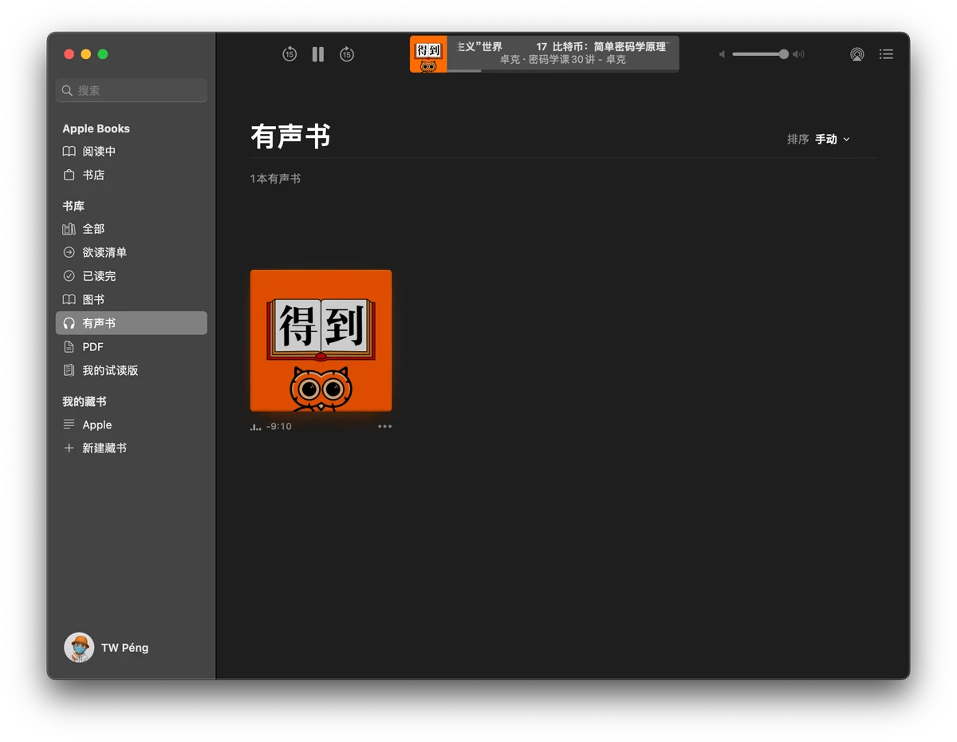Click the page icon beside 我的试读版

69,370
